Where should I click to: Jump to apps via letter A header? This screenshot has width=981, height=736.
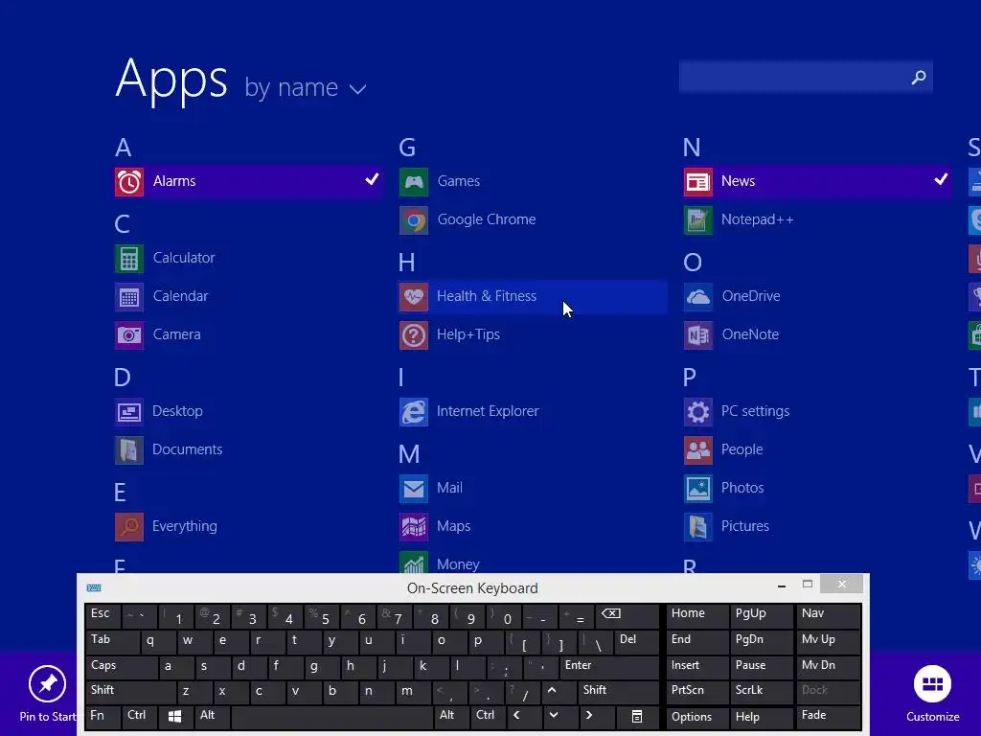(124, 148)
